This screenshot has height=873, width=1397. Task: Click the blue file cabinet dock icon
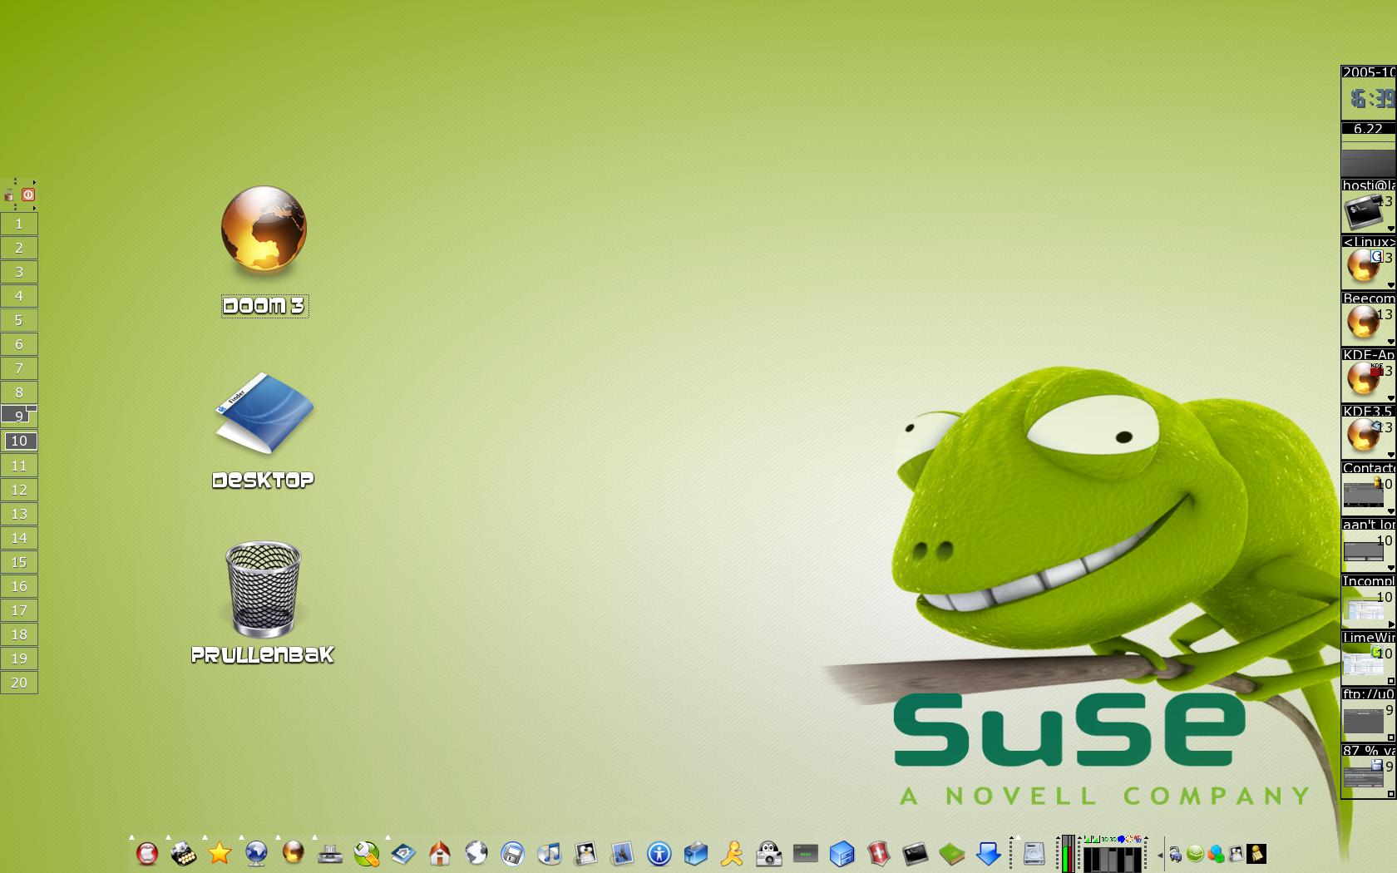click(x=842, y=854)
